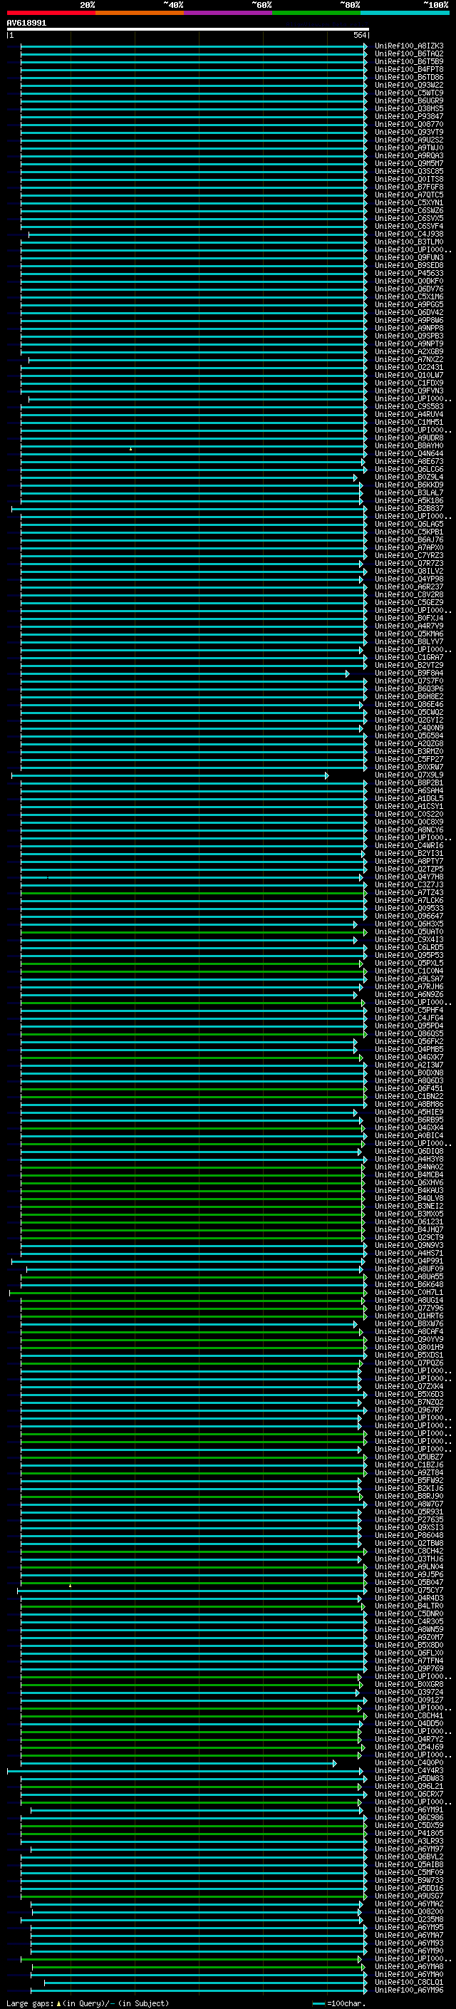Viewport: 456px width, 2009px height.
Task: Select the UniRef100_C1GRA7 label
Action: (408, 658)
